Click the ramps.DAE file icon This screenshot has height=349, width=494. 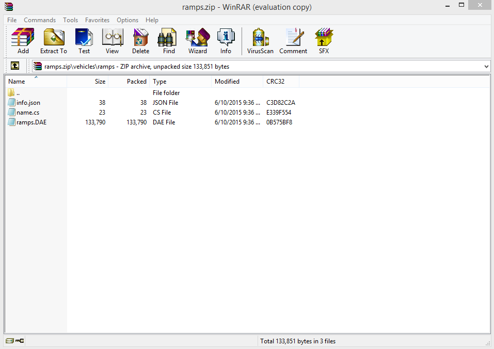click(12, 122)
